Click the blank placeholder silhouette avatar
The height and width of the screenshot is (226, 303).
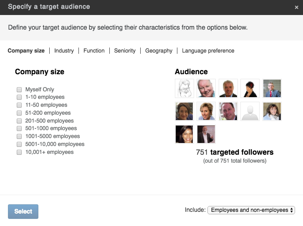point(250,111)
